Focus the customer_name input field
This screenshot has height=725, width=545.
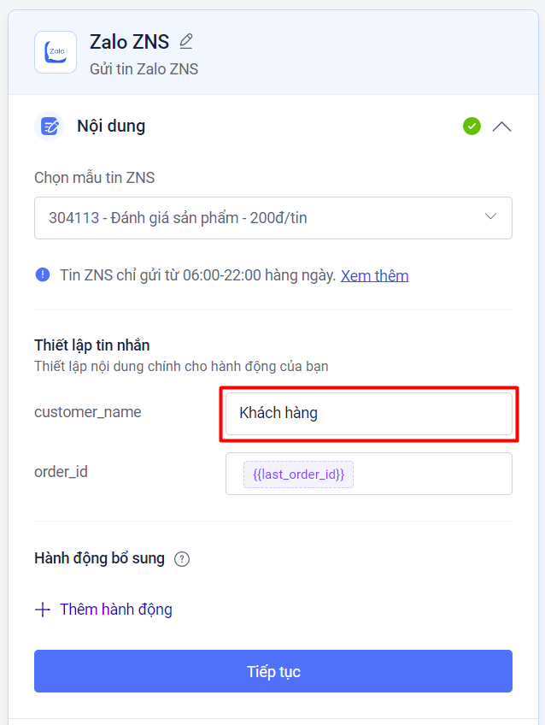368,414
